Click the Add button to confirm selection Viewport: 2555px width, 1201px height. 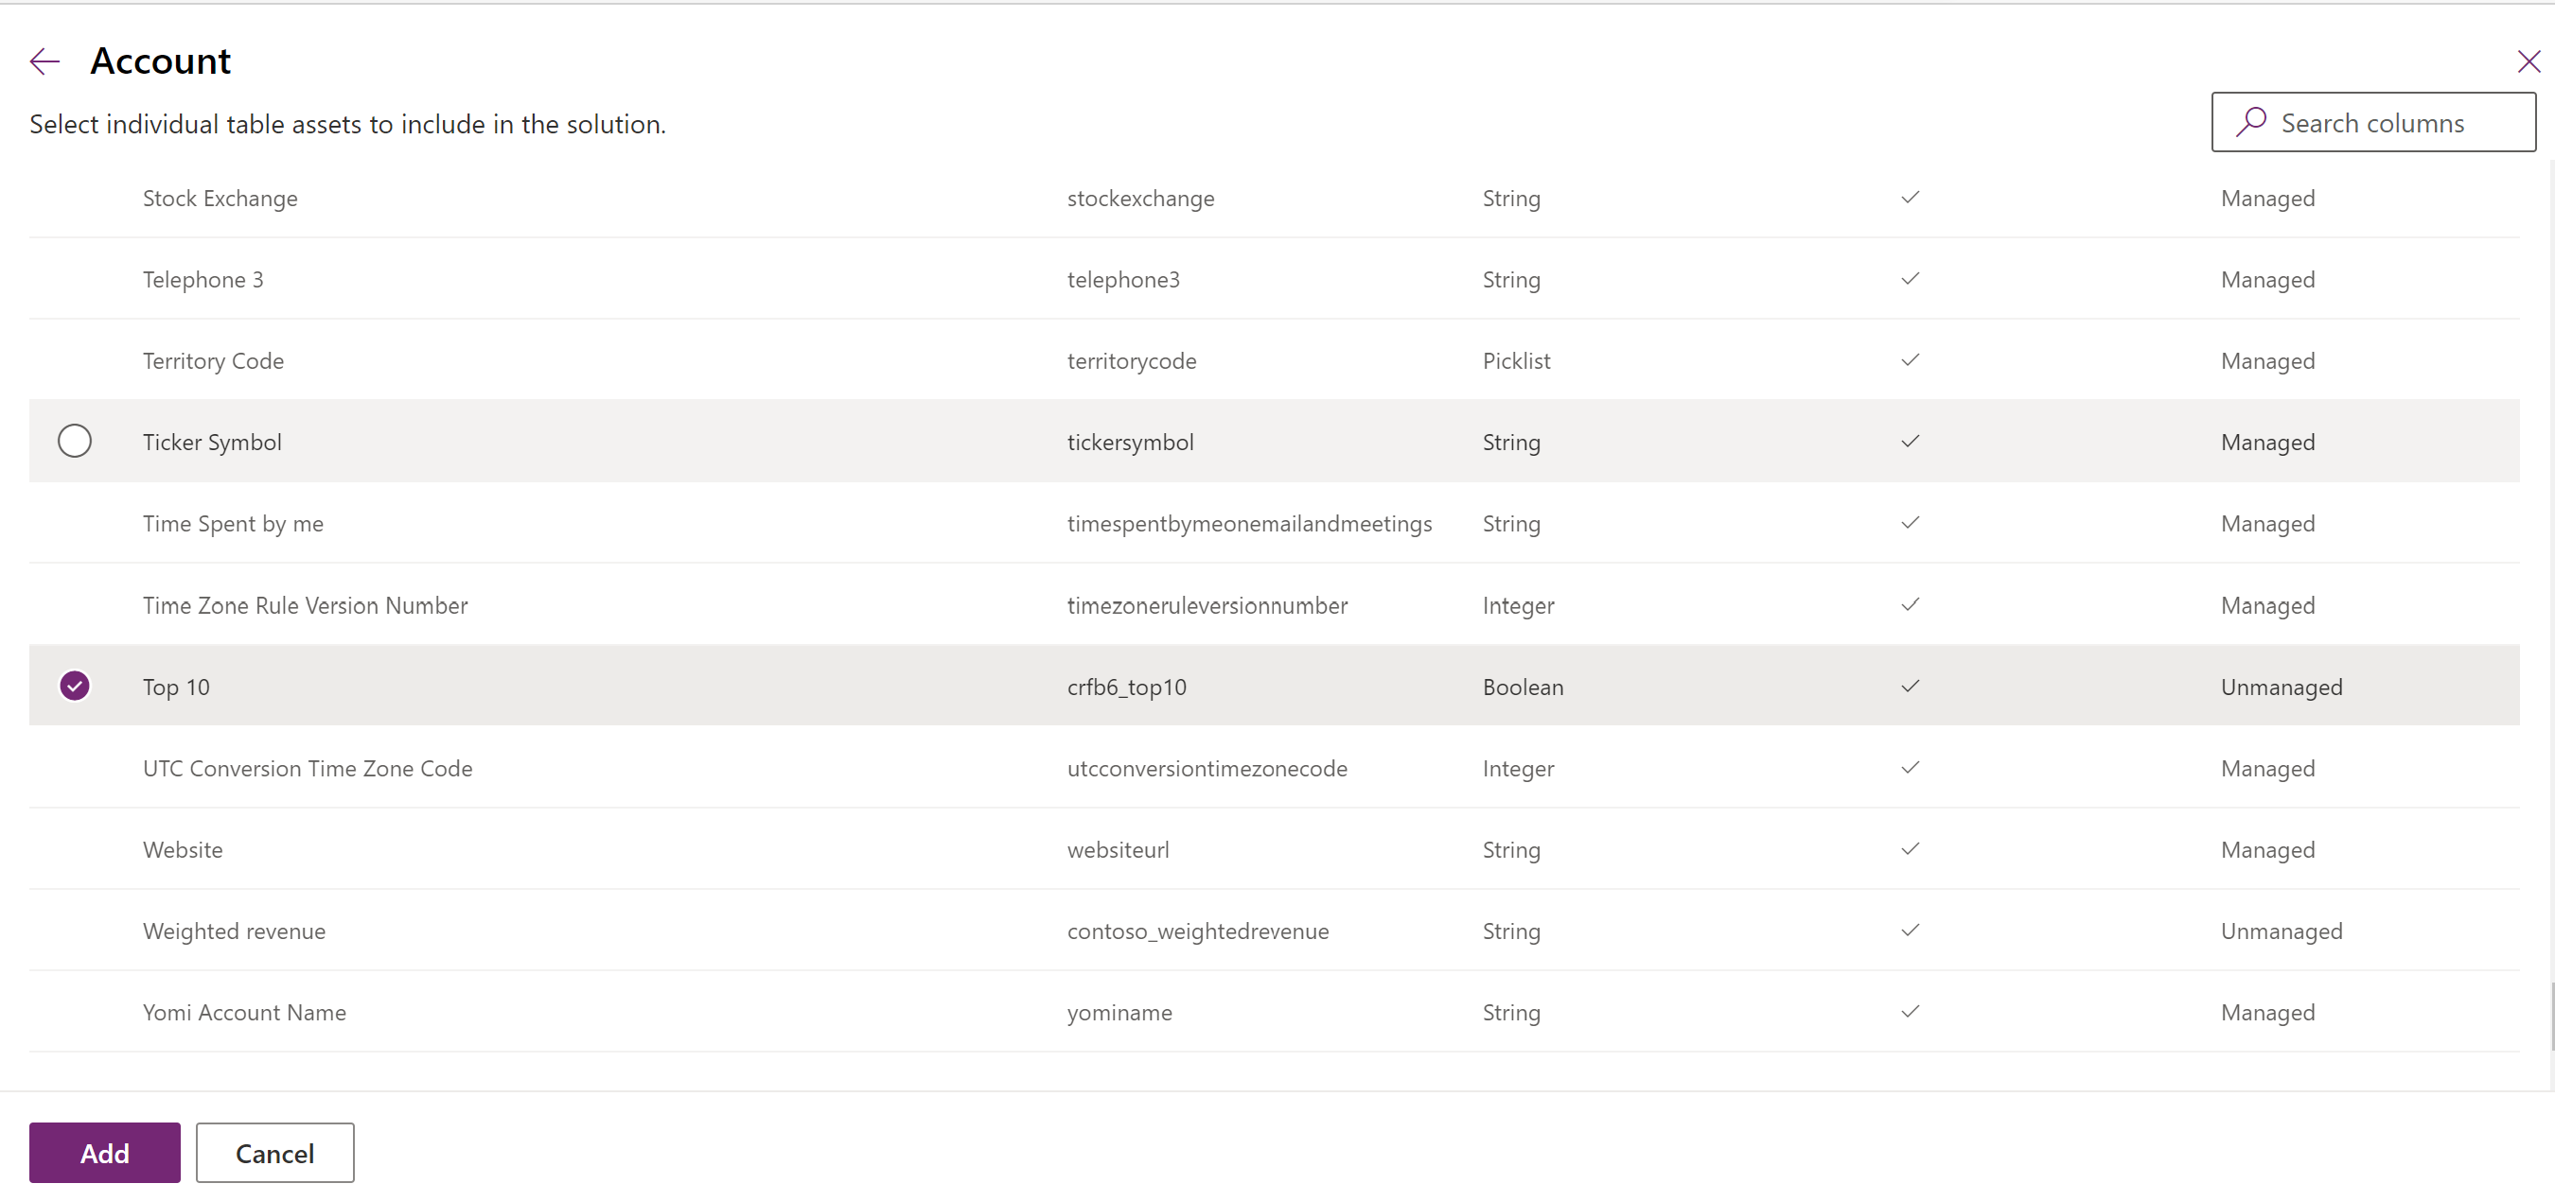[x=104, y=1152]
